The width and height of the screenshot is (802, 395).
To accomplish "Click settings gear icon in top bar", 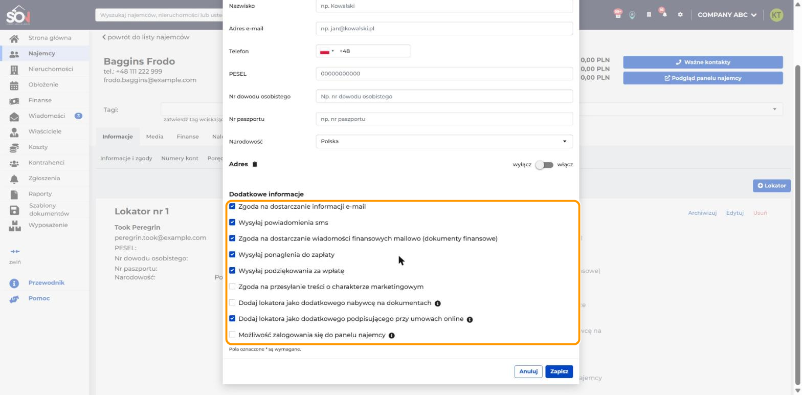I will click(x=680, y=15).
